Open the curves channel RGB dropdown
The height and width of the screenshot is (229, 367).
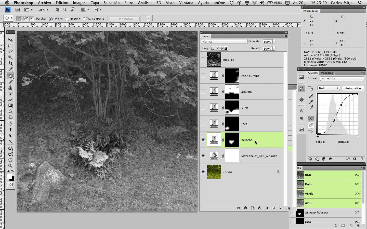click(329, 88)
